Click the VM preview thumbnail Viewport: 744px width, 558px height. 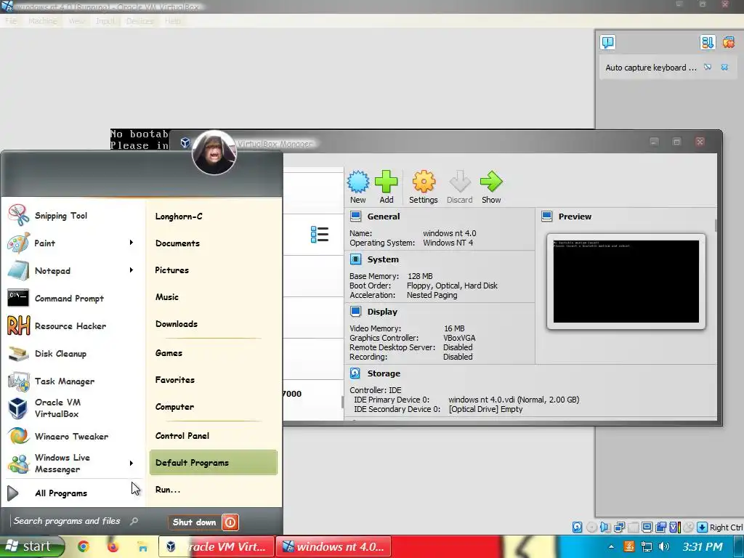[626, 281]
